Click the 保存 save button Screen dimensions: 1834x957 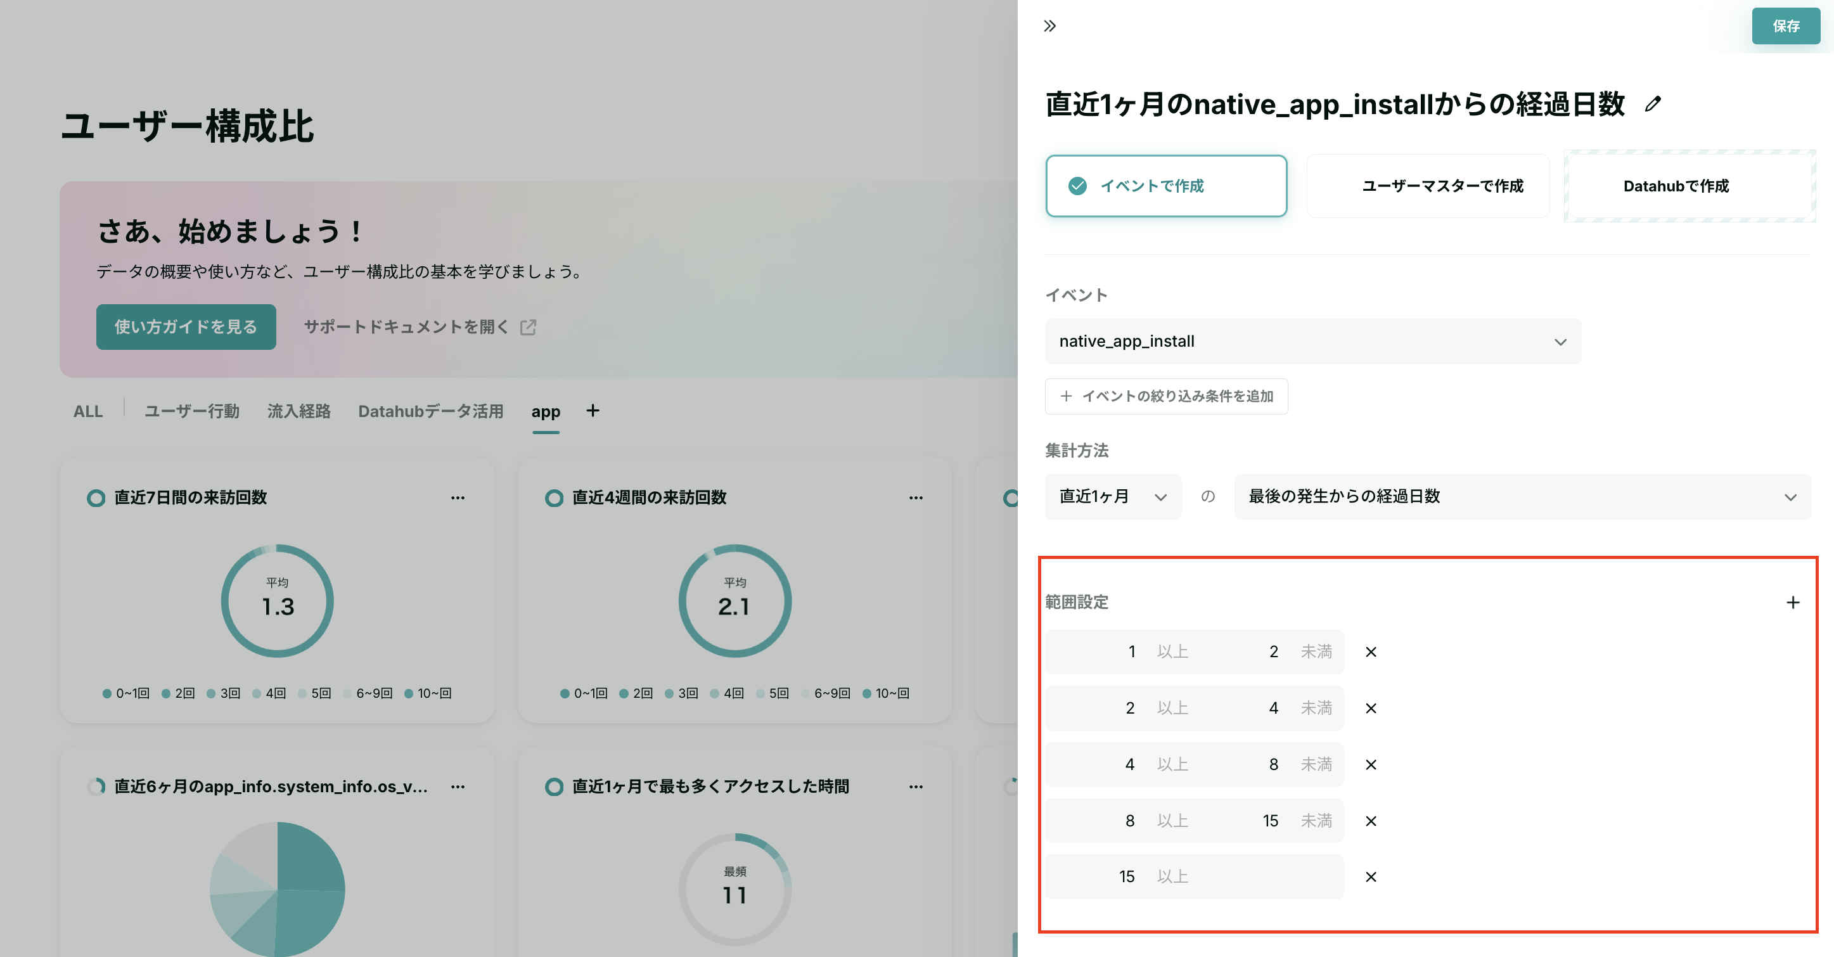tap(1786, 27)
